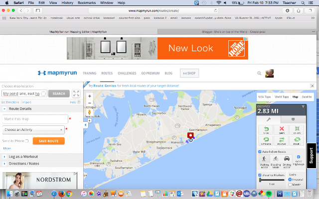Click Safari downloads icon
Viewport: 319px width, 199px height.
pyautogui.click(x=287, y=10)
